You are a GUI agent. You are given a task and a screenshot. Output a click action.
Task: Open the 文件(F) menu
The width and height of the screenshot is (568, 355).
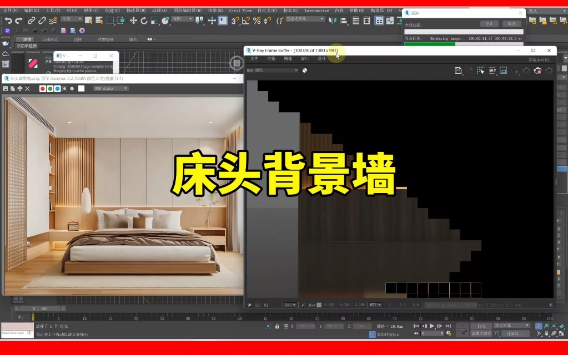point(10,11)
